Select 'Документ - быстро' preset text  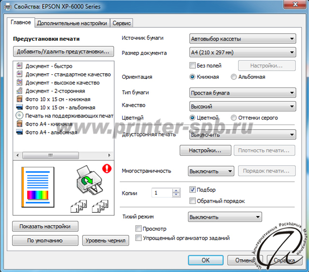click(49, 66)
